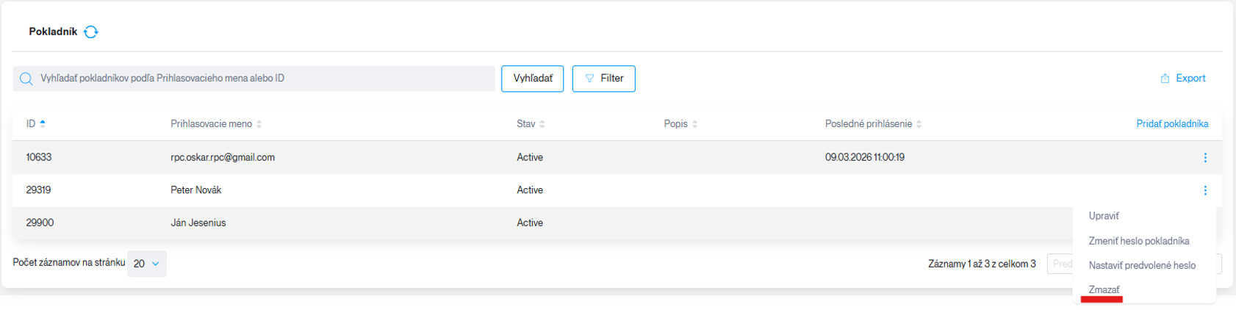The width and height of the screenshot is (1236, 310).
Task: Sort by the Stav column
Action: pos(531,123)
